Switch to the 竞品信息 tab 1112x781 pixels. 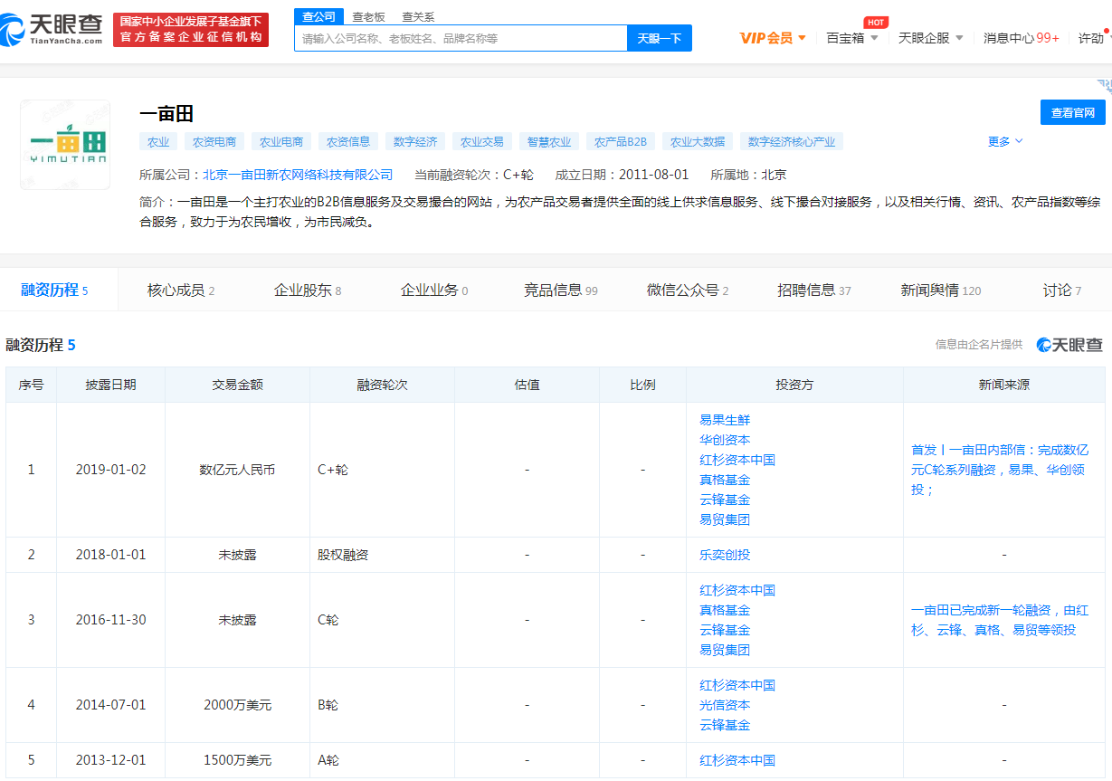point(561,290)
